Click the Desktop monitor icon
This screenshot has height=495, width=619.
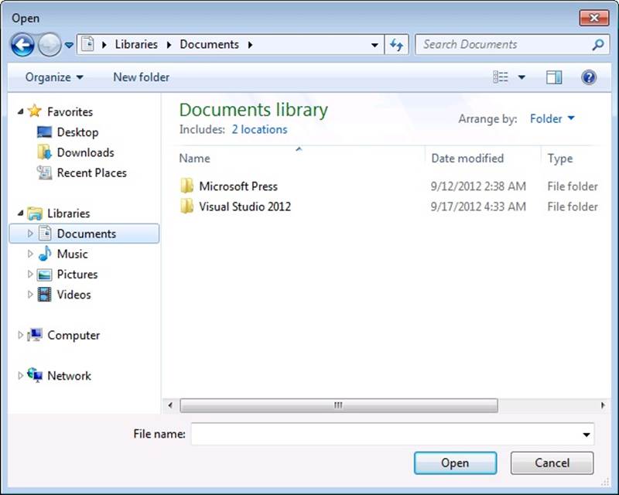tap(44, 131)
